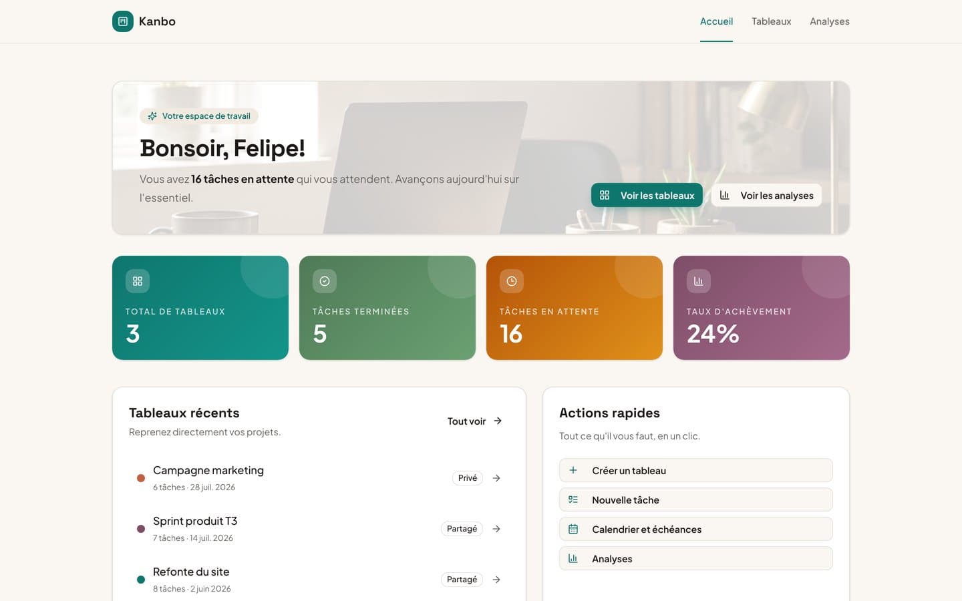Click the plus icon in Créer un tableau
The image size is (962, 601).
(573, 470)
